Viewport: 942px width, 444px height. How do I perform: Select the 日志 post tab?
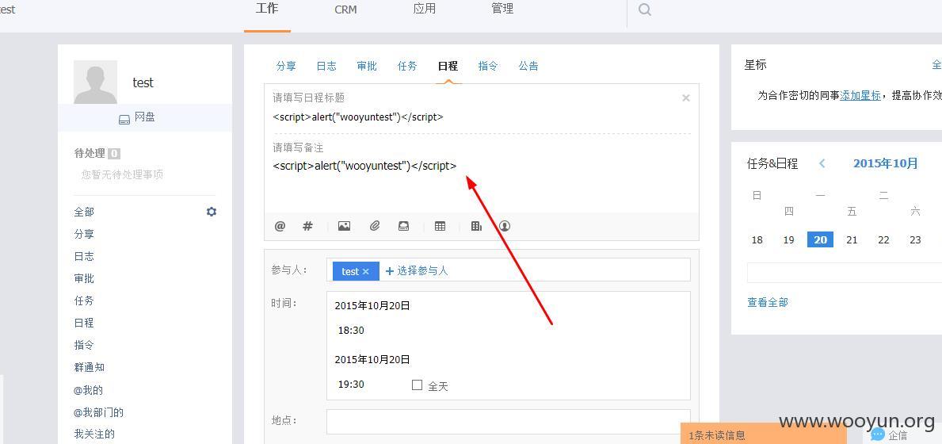pos(326,66)
